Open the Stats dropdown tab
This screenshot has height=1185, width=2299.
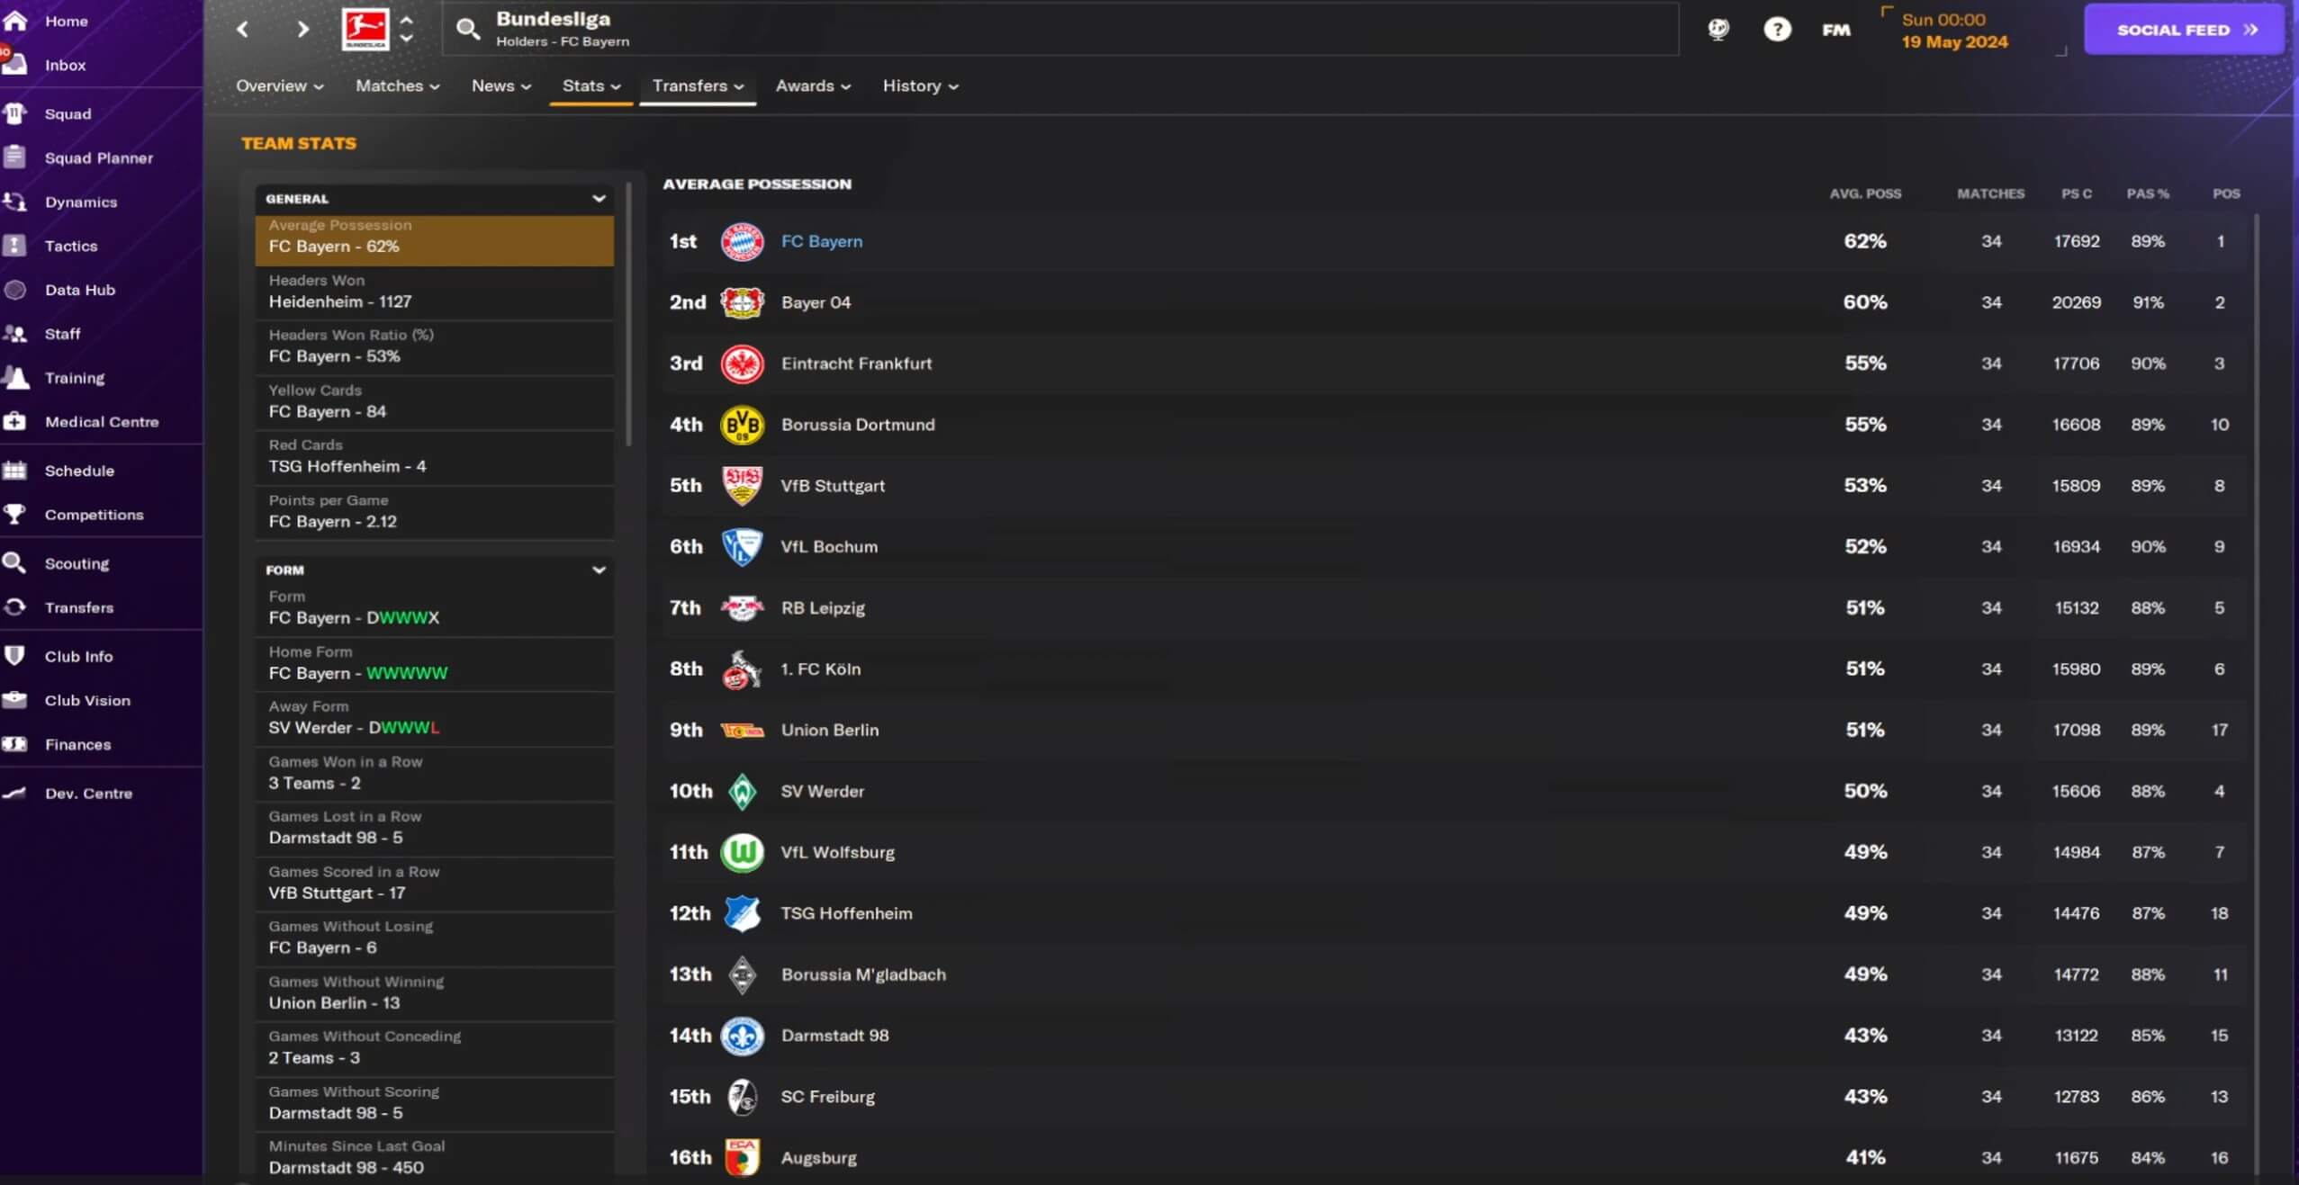[591, 86]
